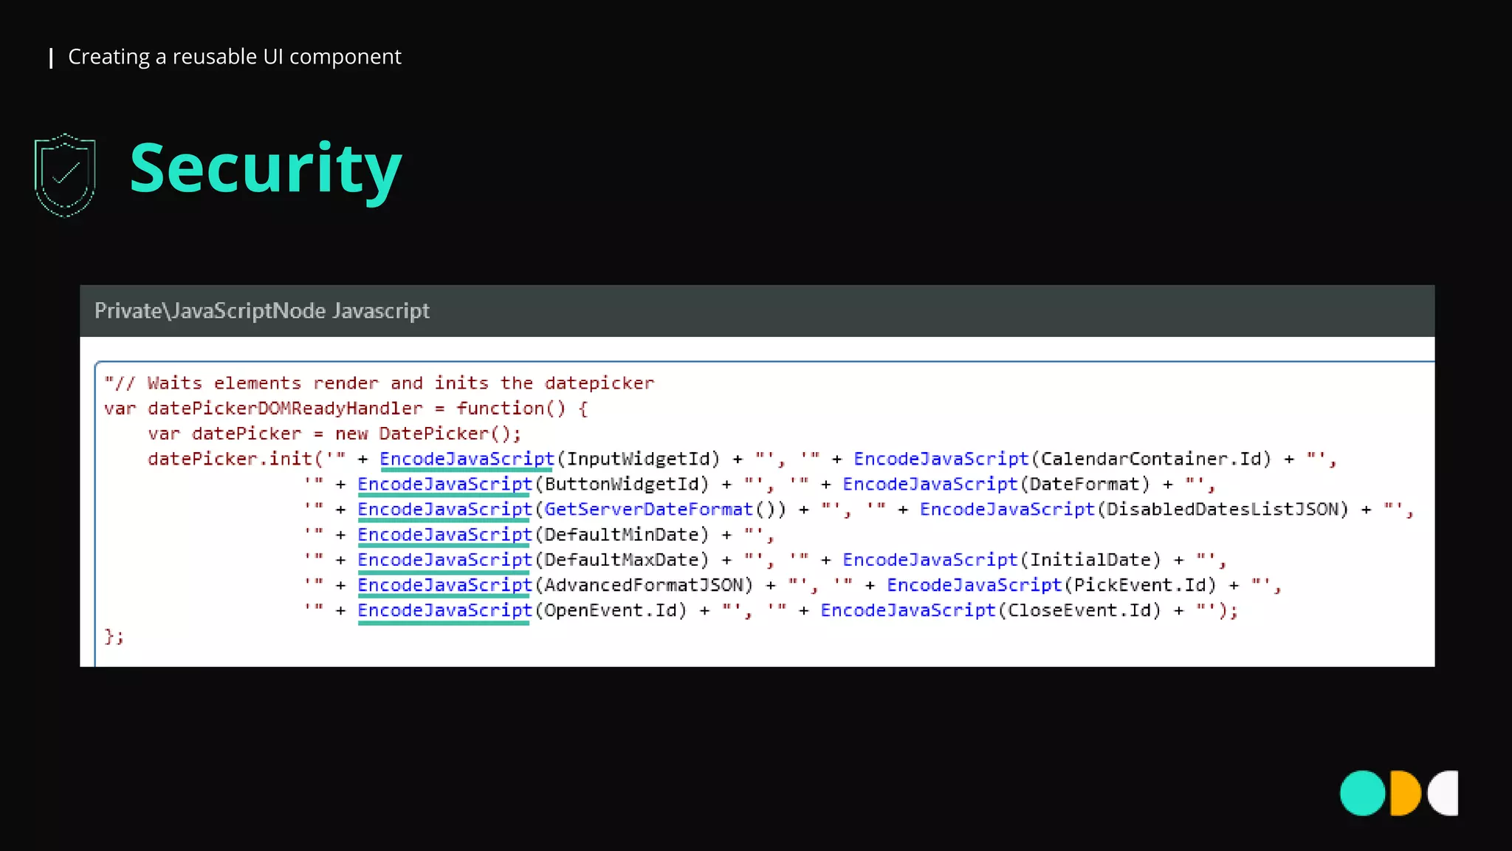Click the white C shape in the logo
This screenshot has height=851, width=1512.
click(x=1443, y=793)
